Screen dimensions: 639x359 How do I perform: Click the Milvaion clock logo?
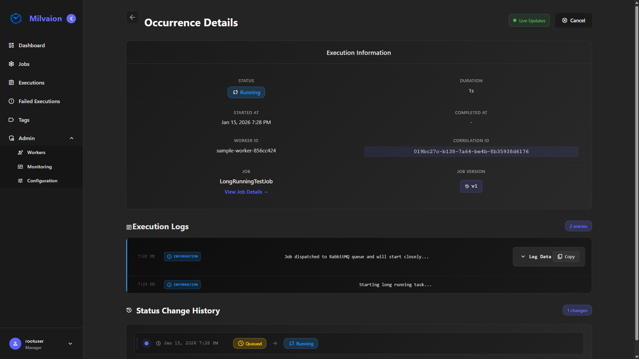click(16, 19)
